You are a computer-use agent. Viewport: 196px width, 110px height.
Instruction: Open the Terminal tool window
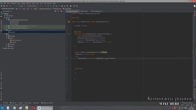coord(13,103)
